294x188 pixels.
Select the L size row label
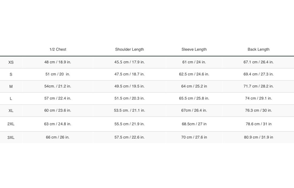pos(11,98)
